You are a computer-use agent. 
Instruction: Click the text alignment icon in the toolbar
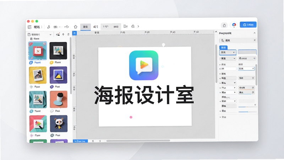click(x=95, y=27)
